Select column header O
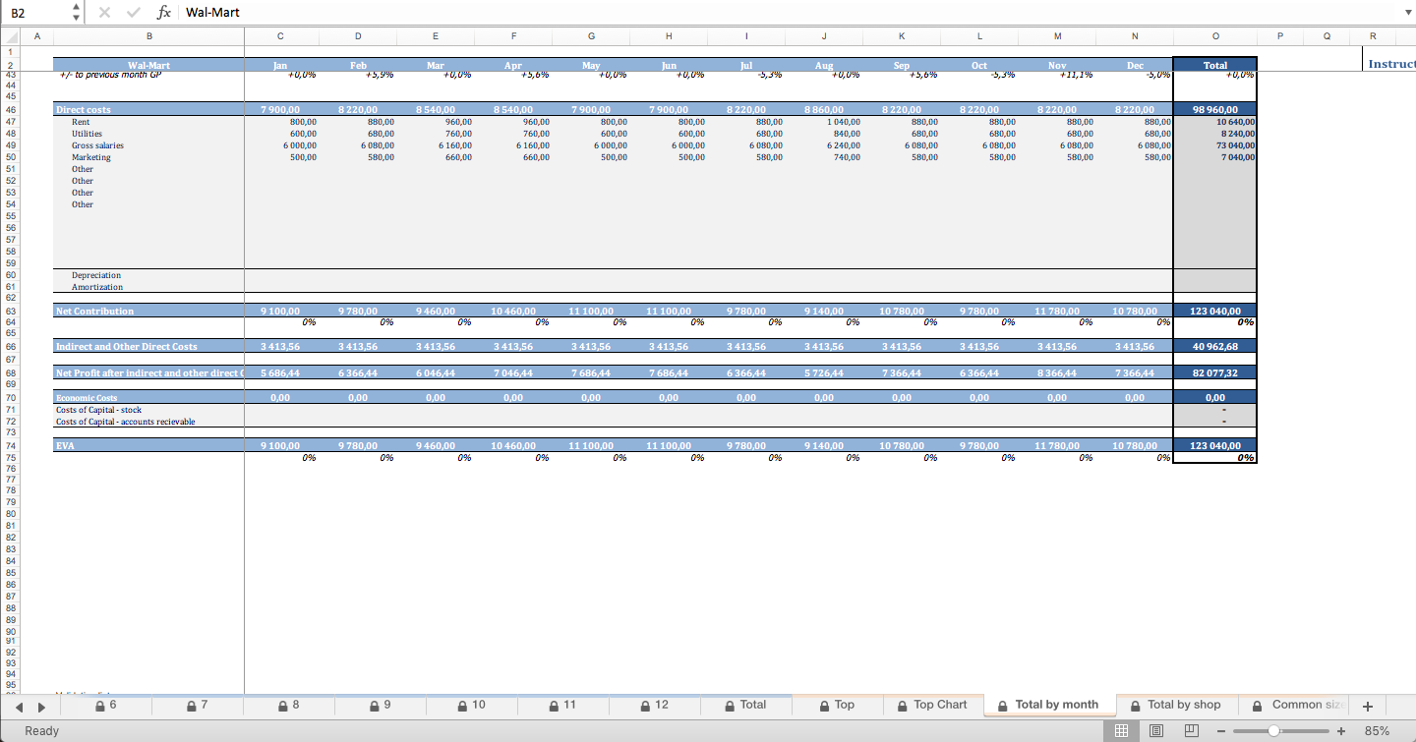1416x742 pixels. [1215, 36]
